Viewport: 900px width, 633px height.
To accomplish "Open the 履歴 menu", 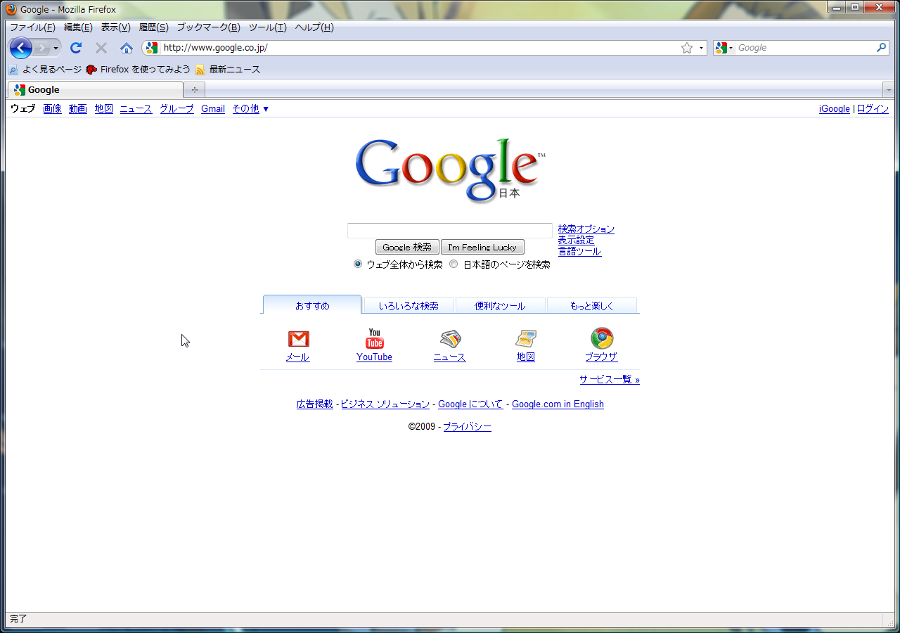I will pyautogui.click(x=153, y=27).
